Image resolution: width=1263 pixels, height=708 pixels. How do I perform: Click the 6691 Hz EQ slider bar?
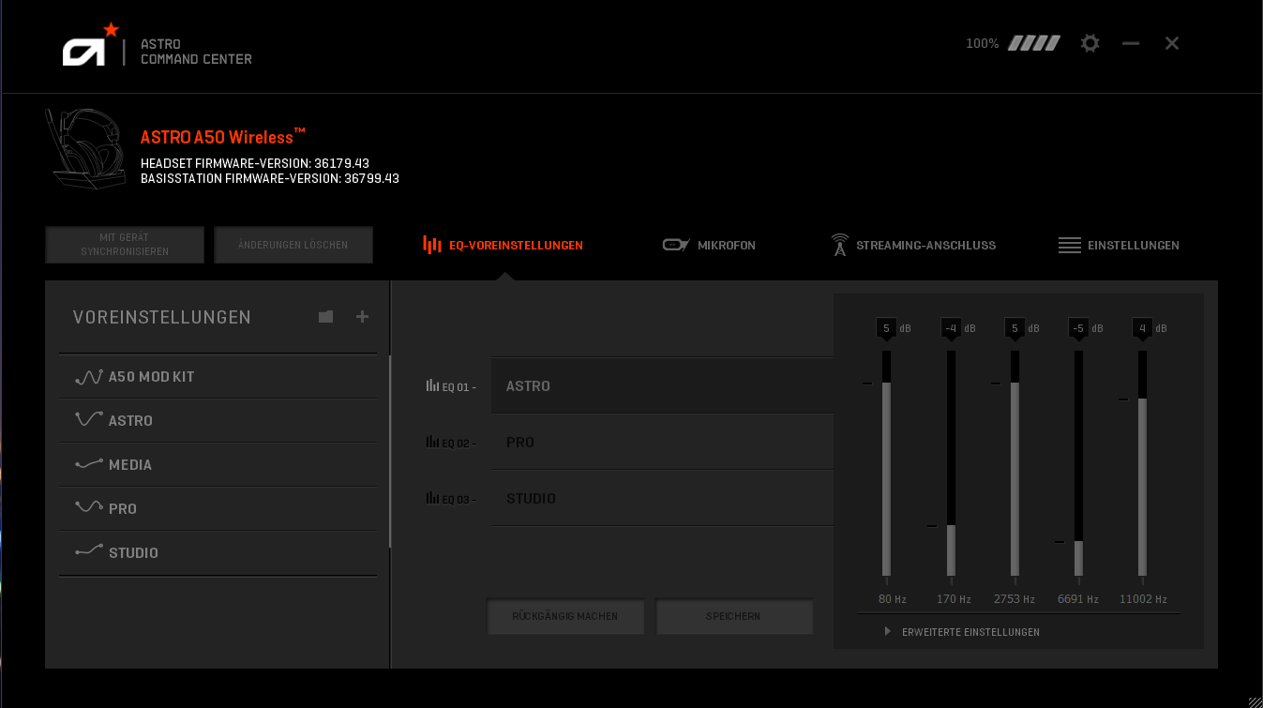(1078, 463)
